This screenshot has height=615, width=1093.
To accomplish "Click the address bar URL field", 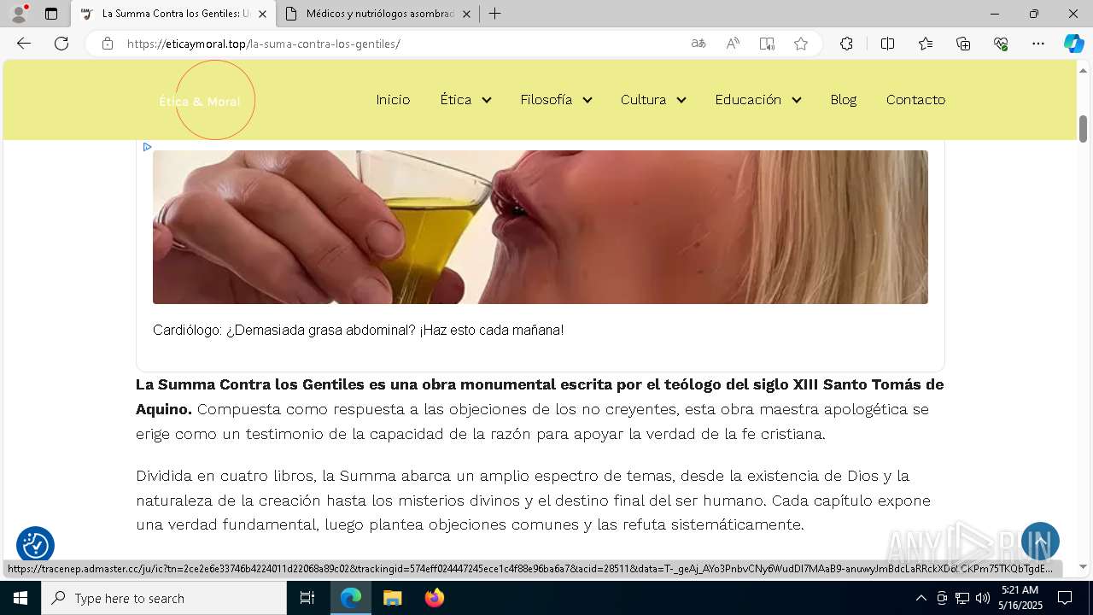I will tap(401, 44).
